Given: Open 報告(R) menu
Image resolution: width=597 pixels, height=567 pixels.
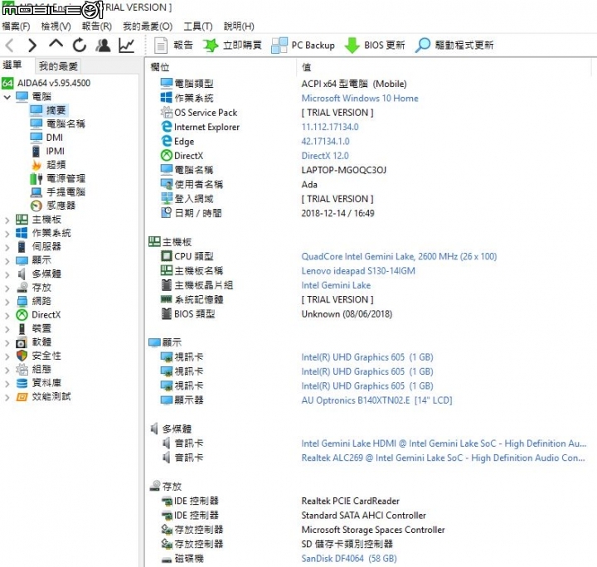Looking at the screenshot, I should pos(97,27).
